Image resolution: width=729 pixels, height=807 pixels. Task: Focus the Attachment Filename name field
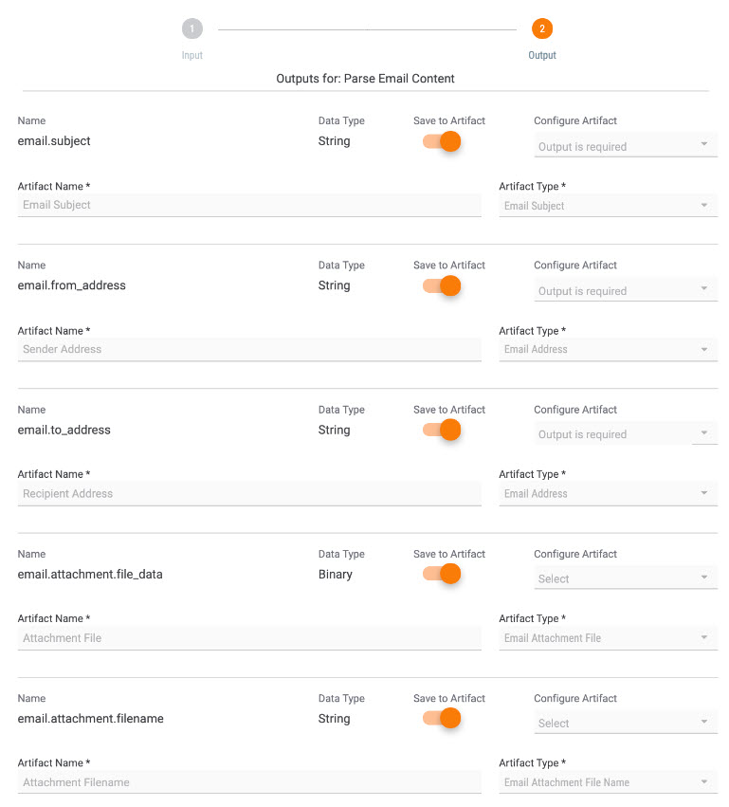coord(249,781)
